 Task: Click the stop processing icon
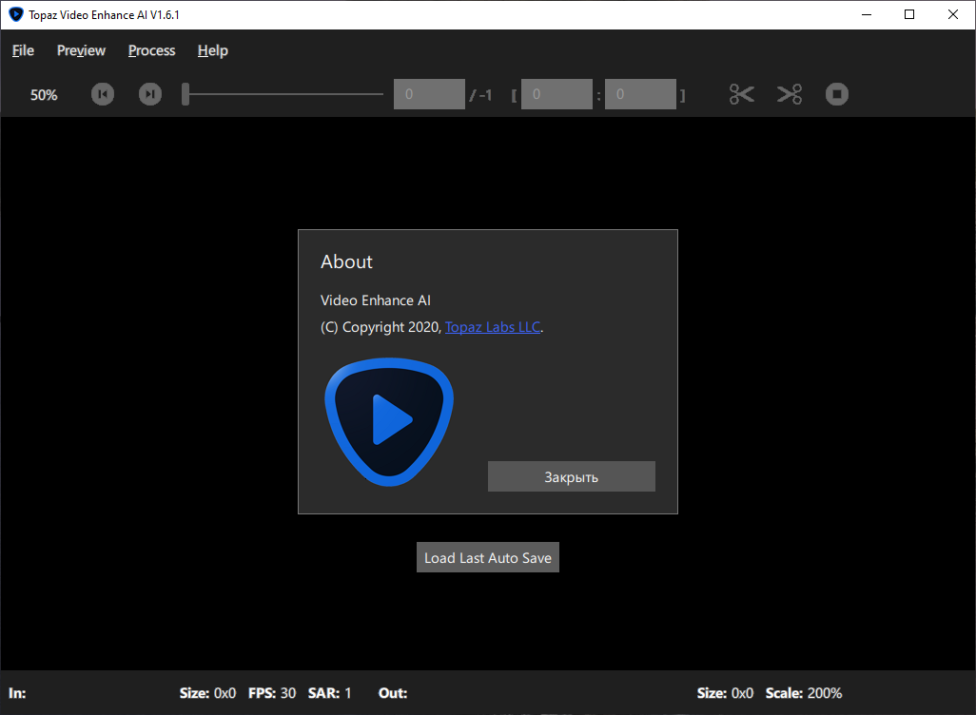836,94
